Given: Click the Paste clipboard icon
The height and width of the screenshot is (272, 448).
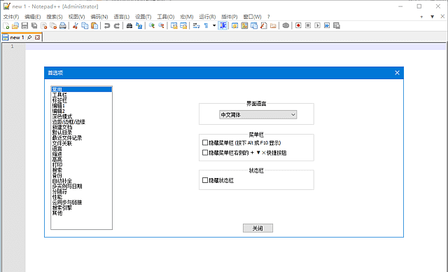Looking at the screenshot, I should click(x=94, y=26).
